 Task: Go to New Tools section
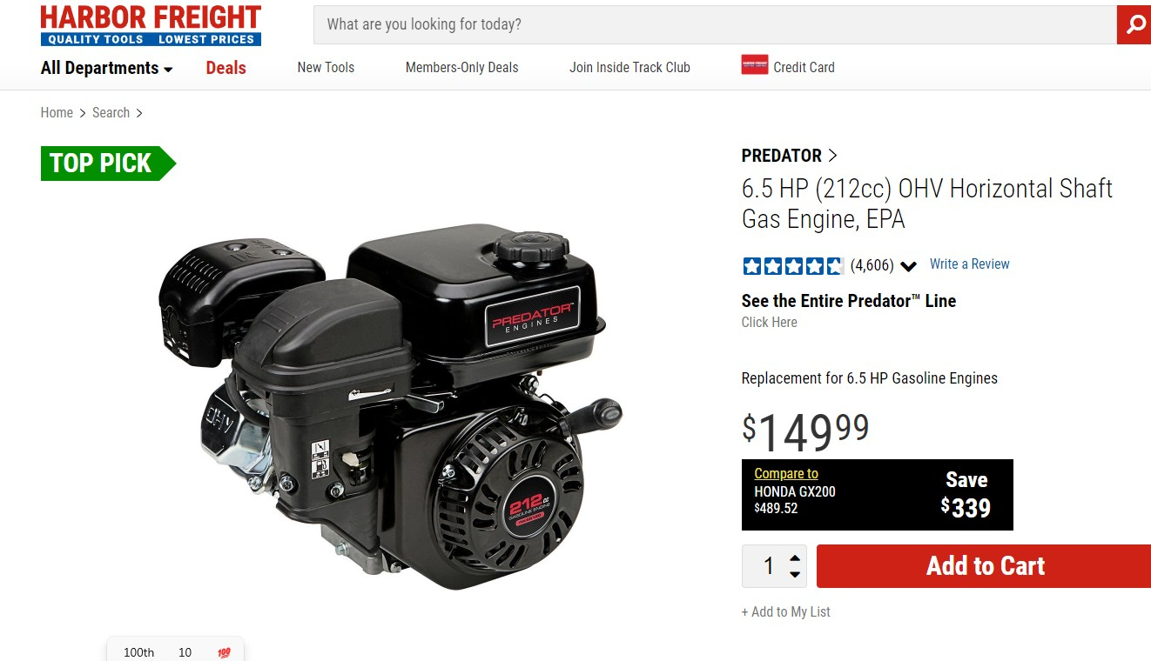click(326, 67)
